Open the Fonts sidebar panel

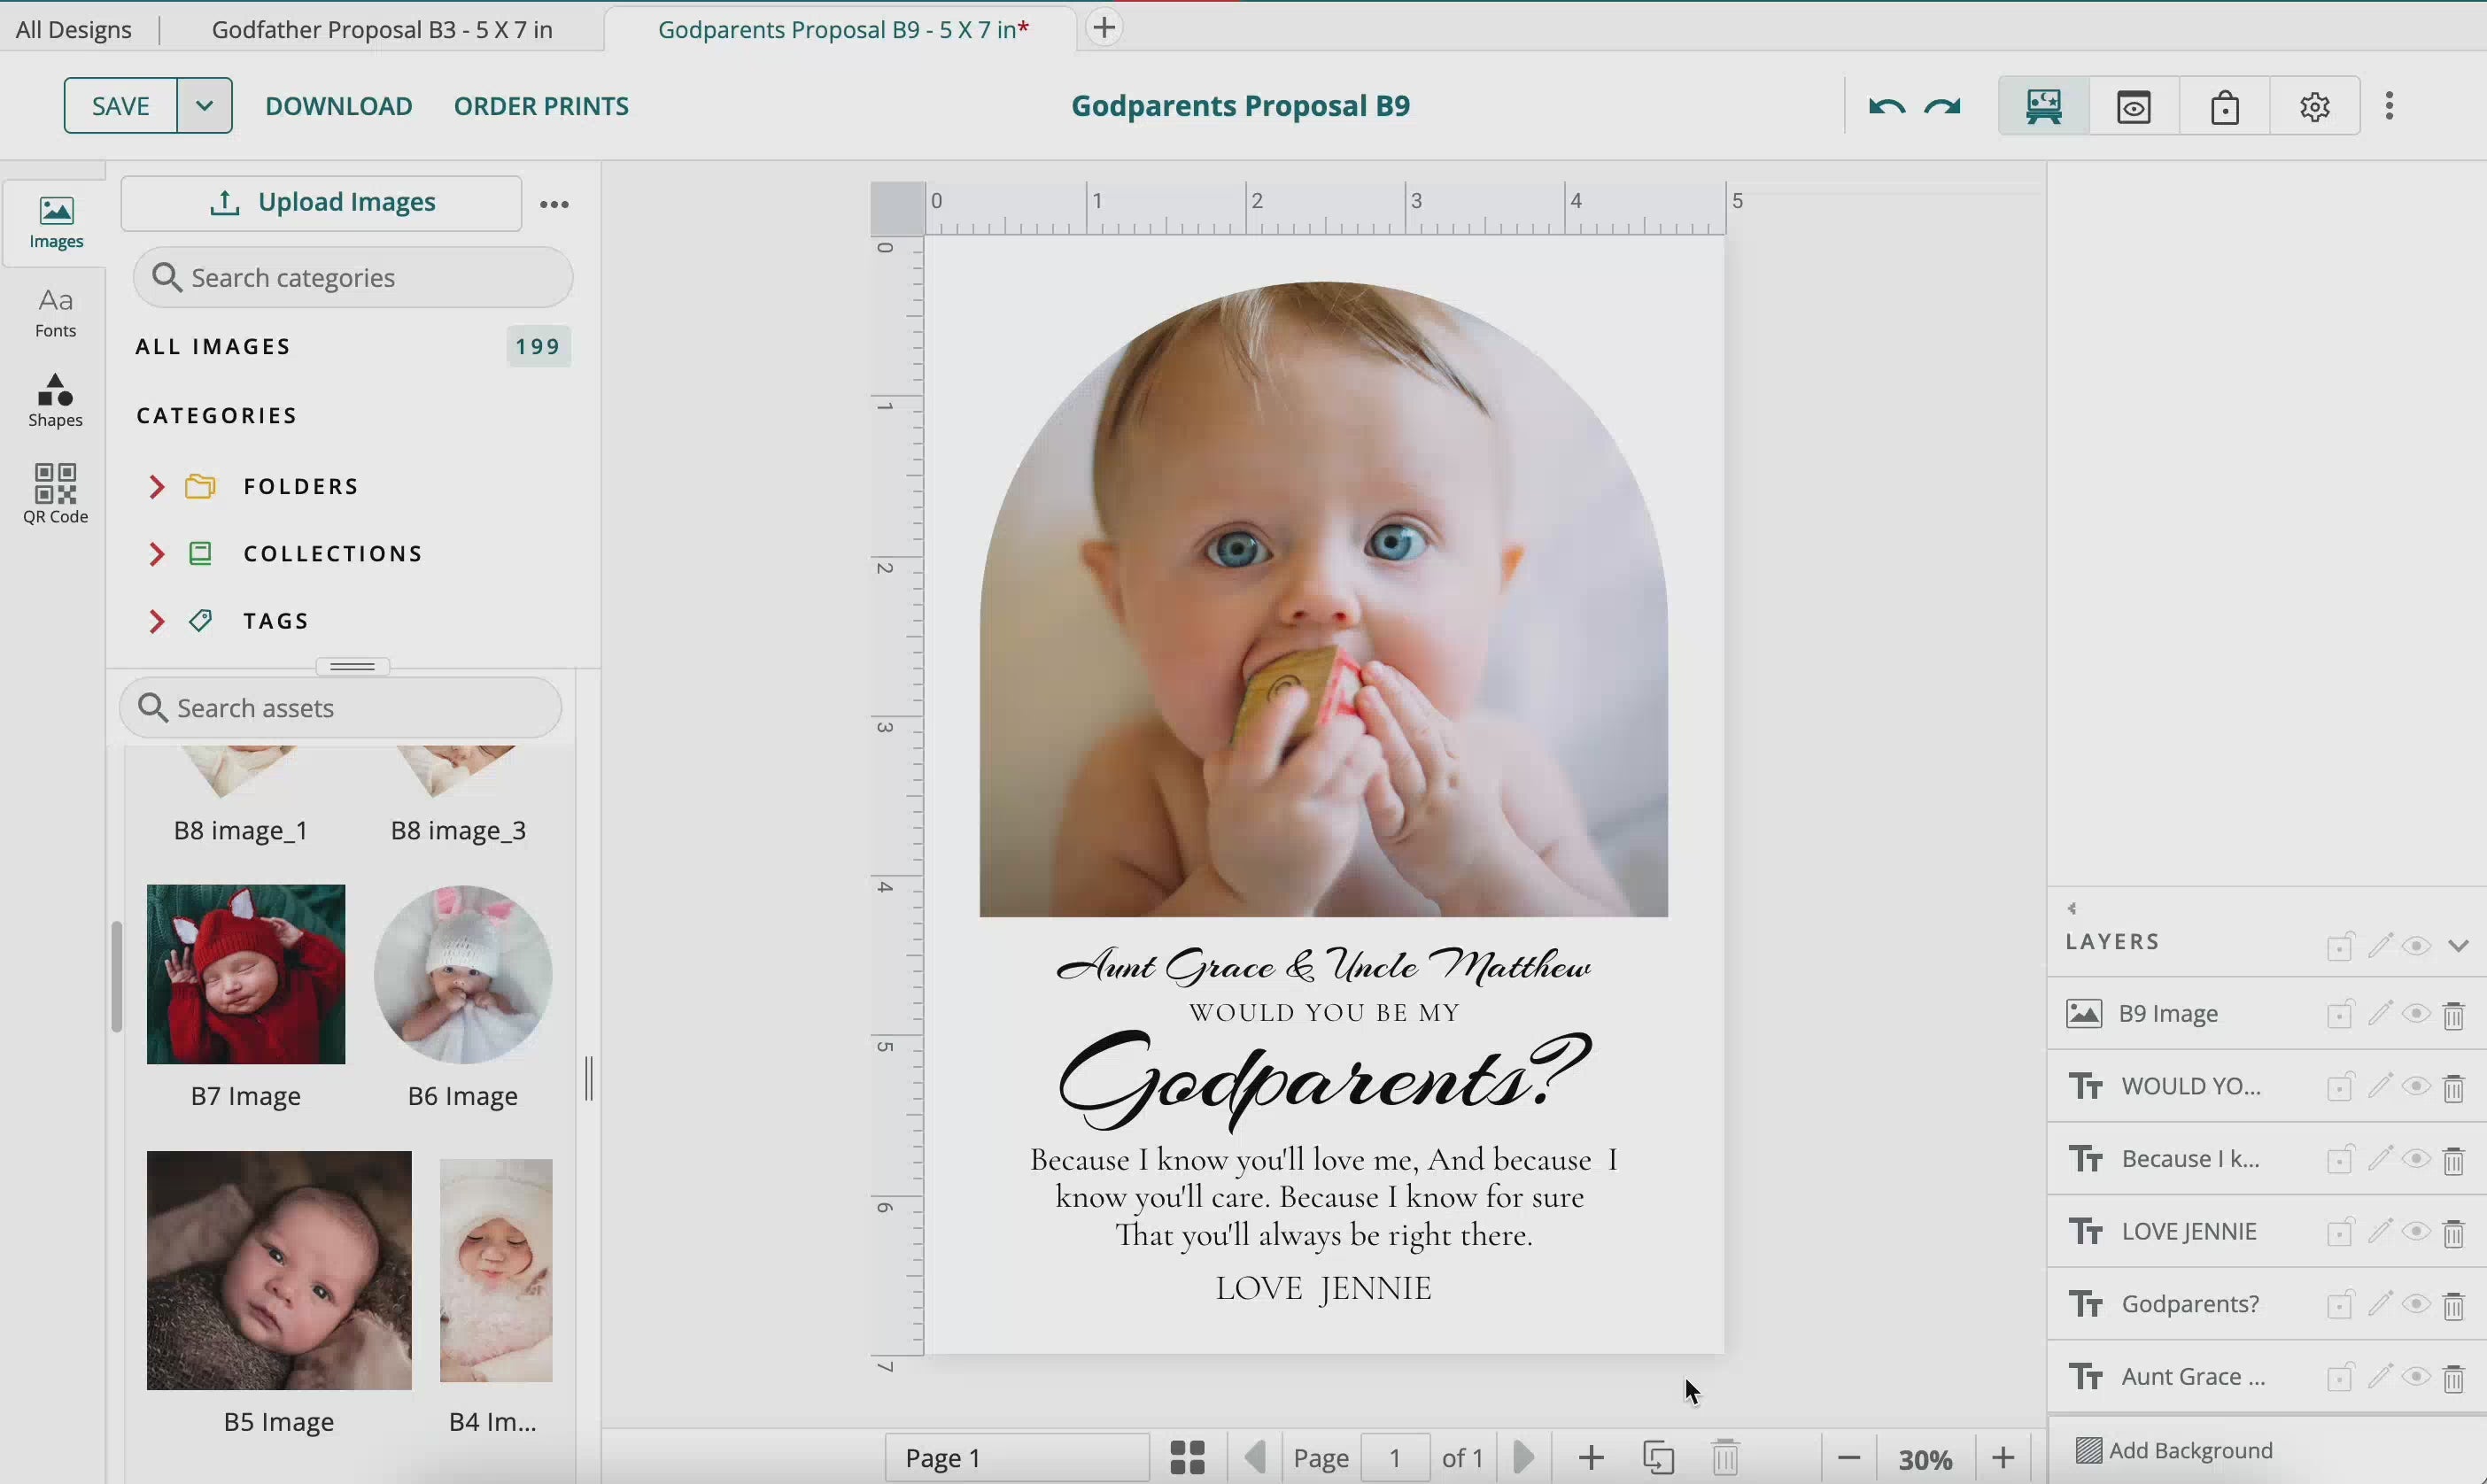[x=56, y=313]
